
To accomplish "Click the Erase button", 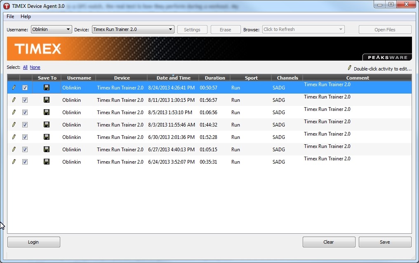I will click(226, 30).
